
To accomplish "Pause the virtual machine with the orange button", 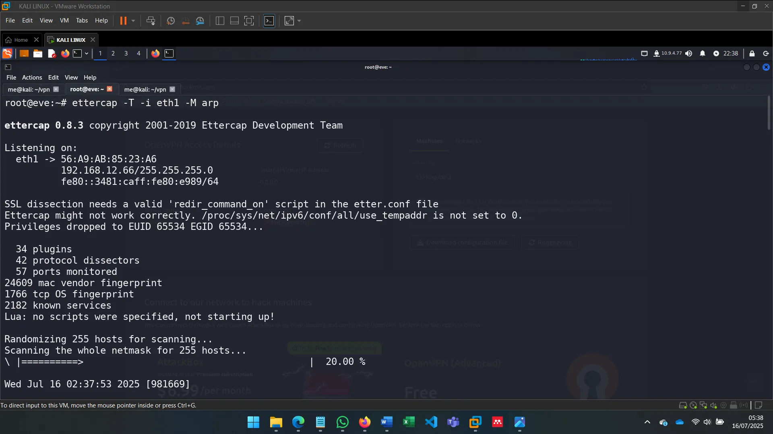I will 123,21.
